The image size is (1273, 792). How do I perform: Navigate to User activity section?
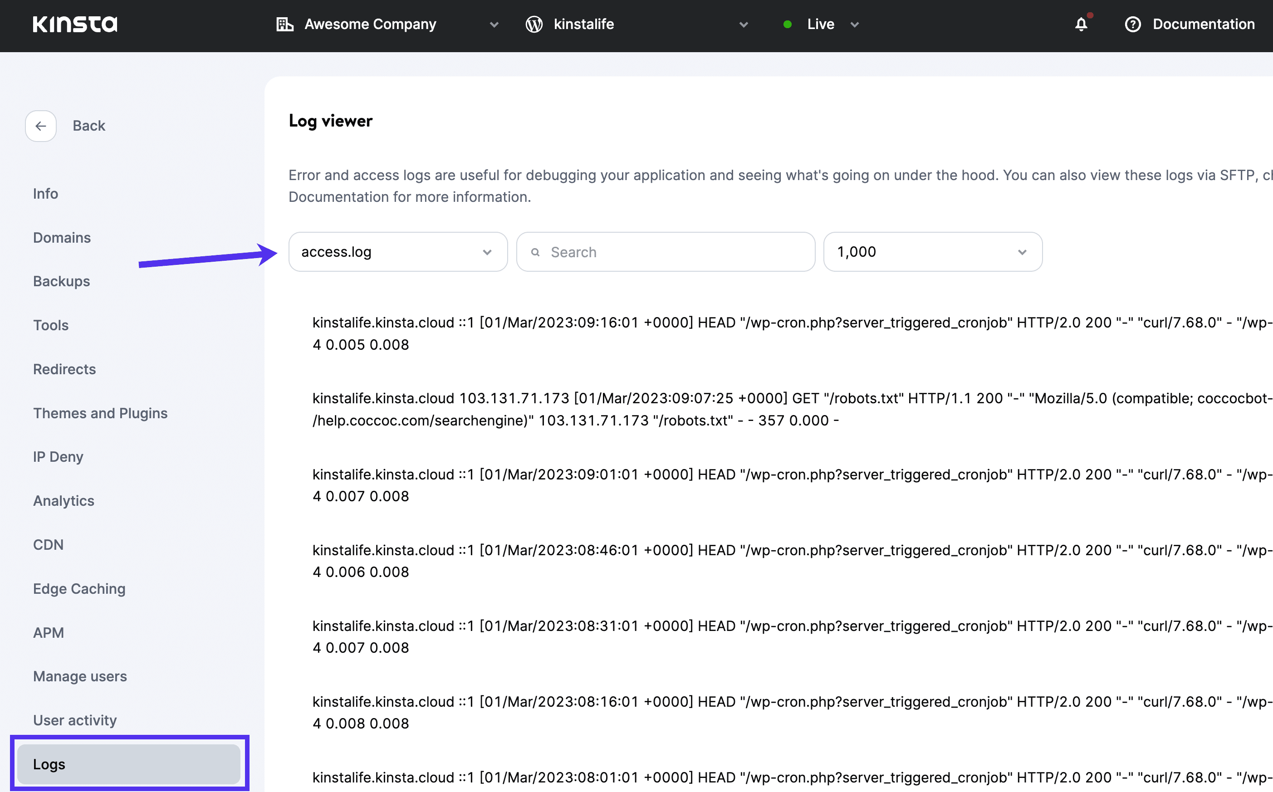[75, 720]
